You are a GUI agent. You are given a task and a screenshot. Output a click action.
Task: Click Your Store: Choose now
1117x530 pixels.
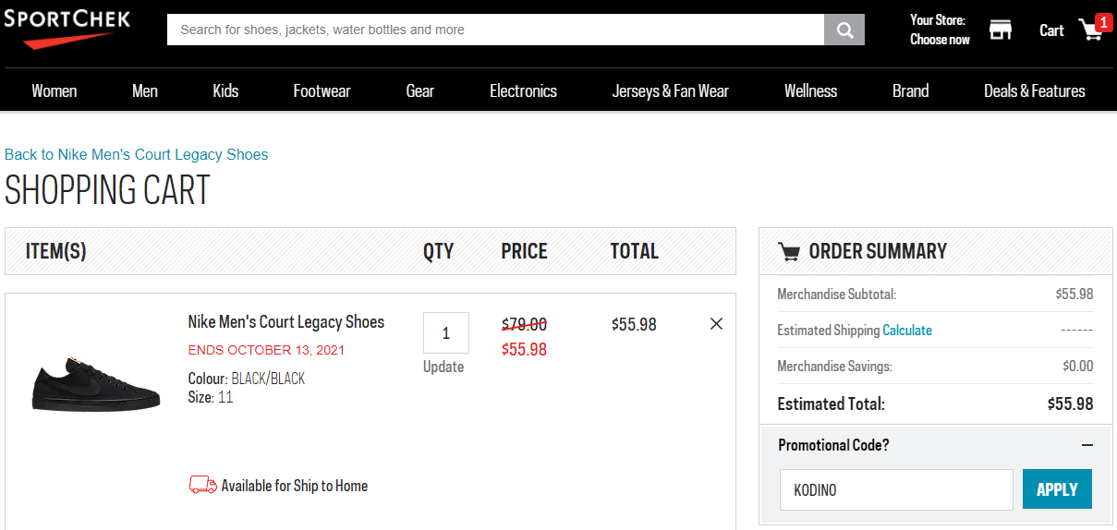click(940, 30)
